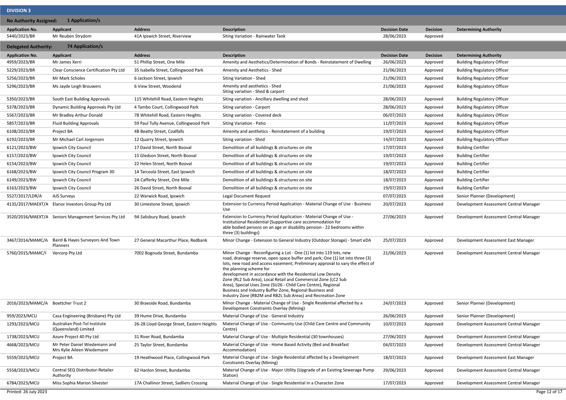Image resolution: width=566 pixels, height=400 pixels.
Task: Click address 62 Hanlon Street, Bundamba
Action: click(x=162, y=370)
